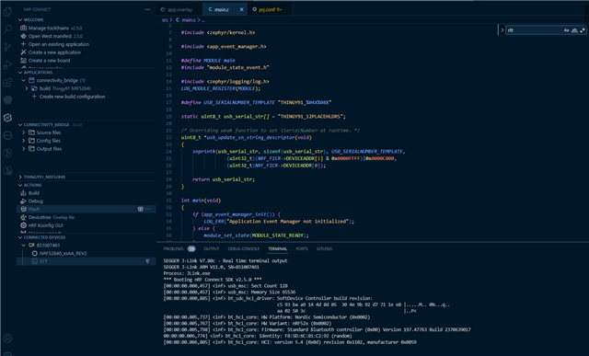Toggle Match Whole Word in find box
Viewport: 589px width, 356px height.
(574, 30)
